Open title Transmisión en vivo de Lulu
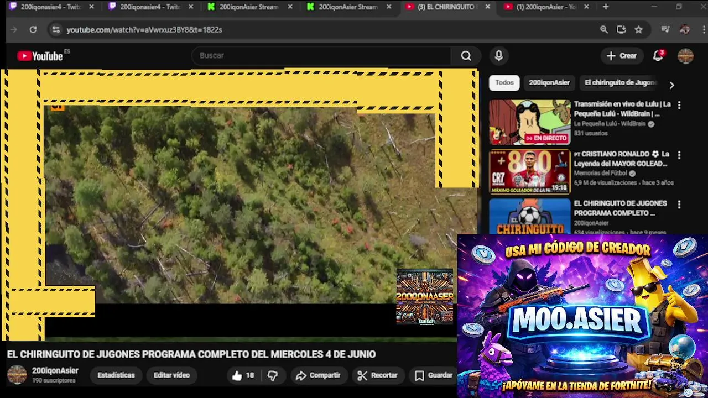708x398 pixels. click(622, 109)
